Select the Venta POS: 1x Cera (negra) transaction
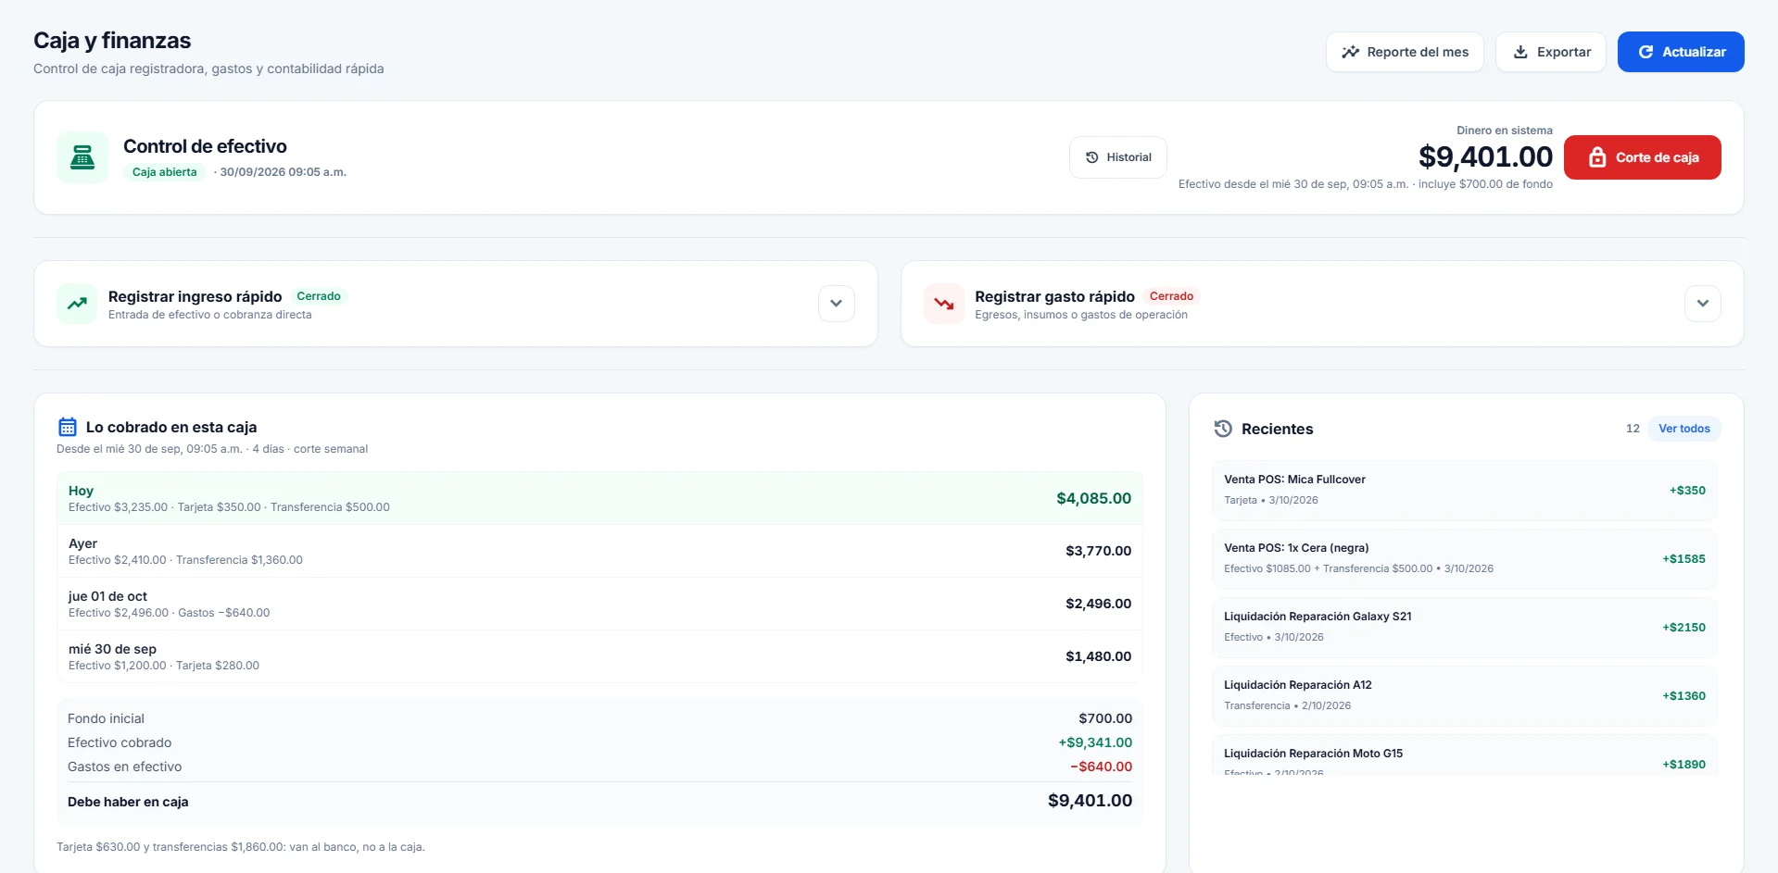This screenshot has width=1778, height=873. 1465,558
